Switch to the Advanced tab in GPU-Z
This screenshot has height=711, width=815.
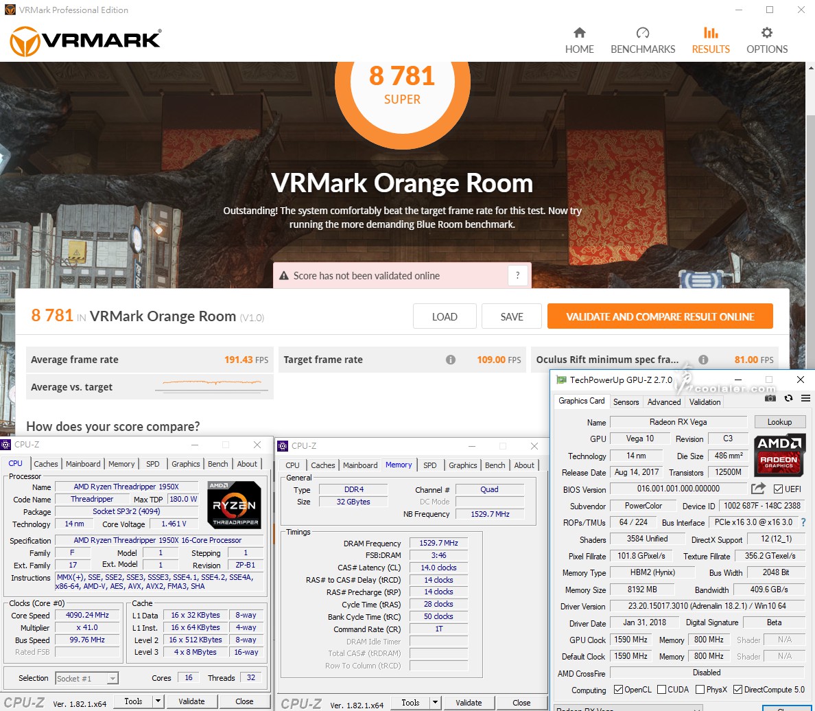click(664, 401)
